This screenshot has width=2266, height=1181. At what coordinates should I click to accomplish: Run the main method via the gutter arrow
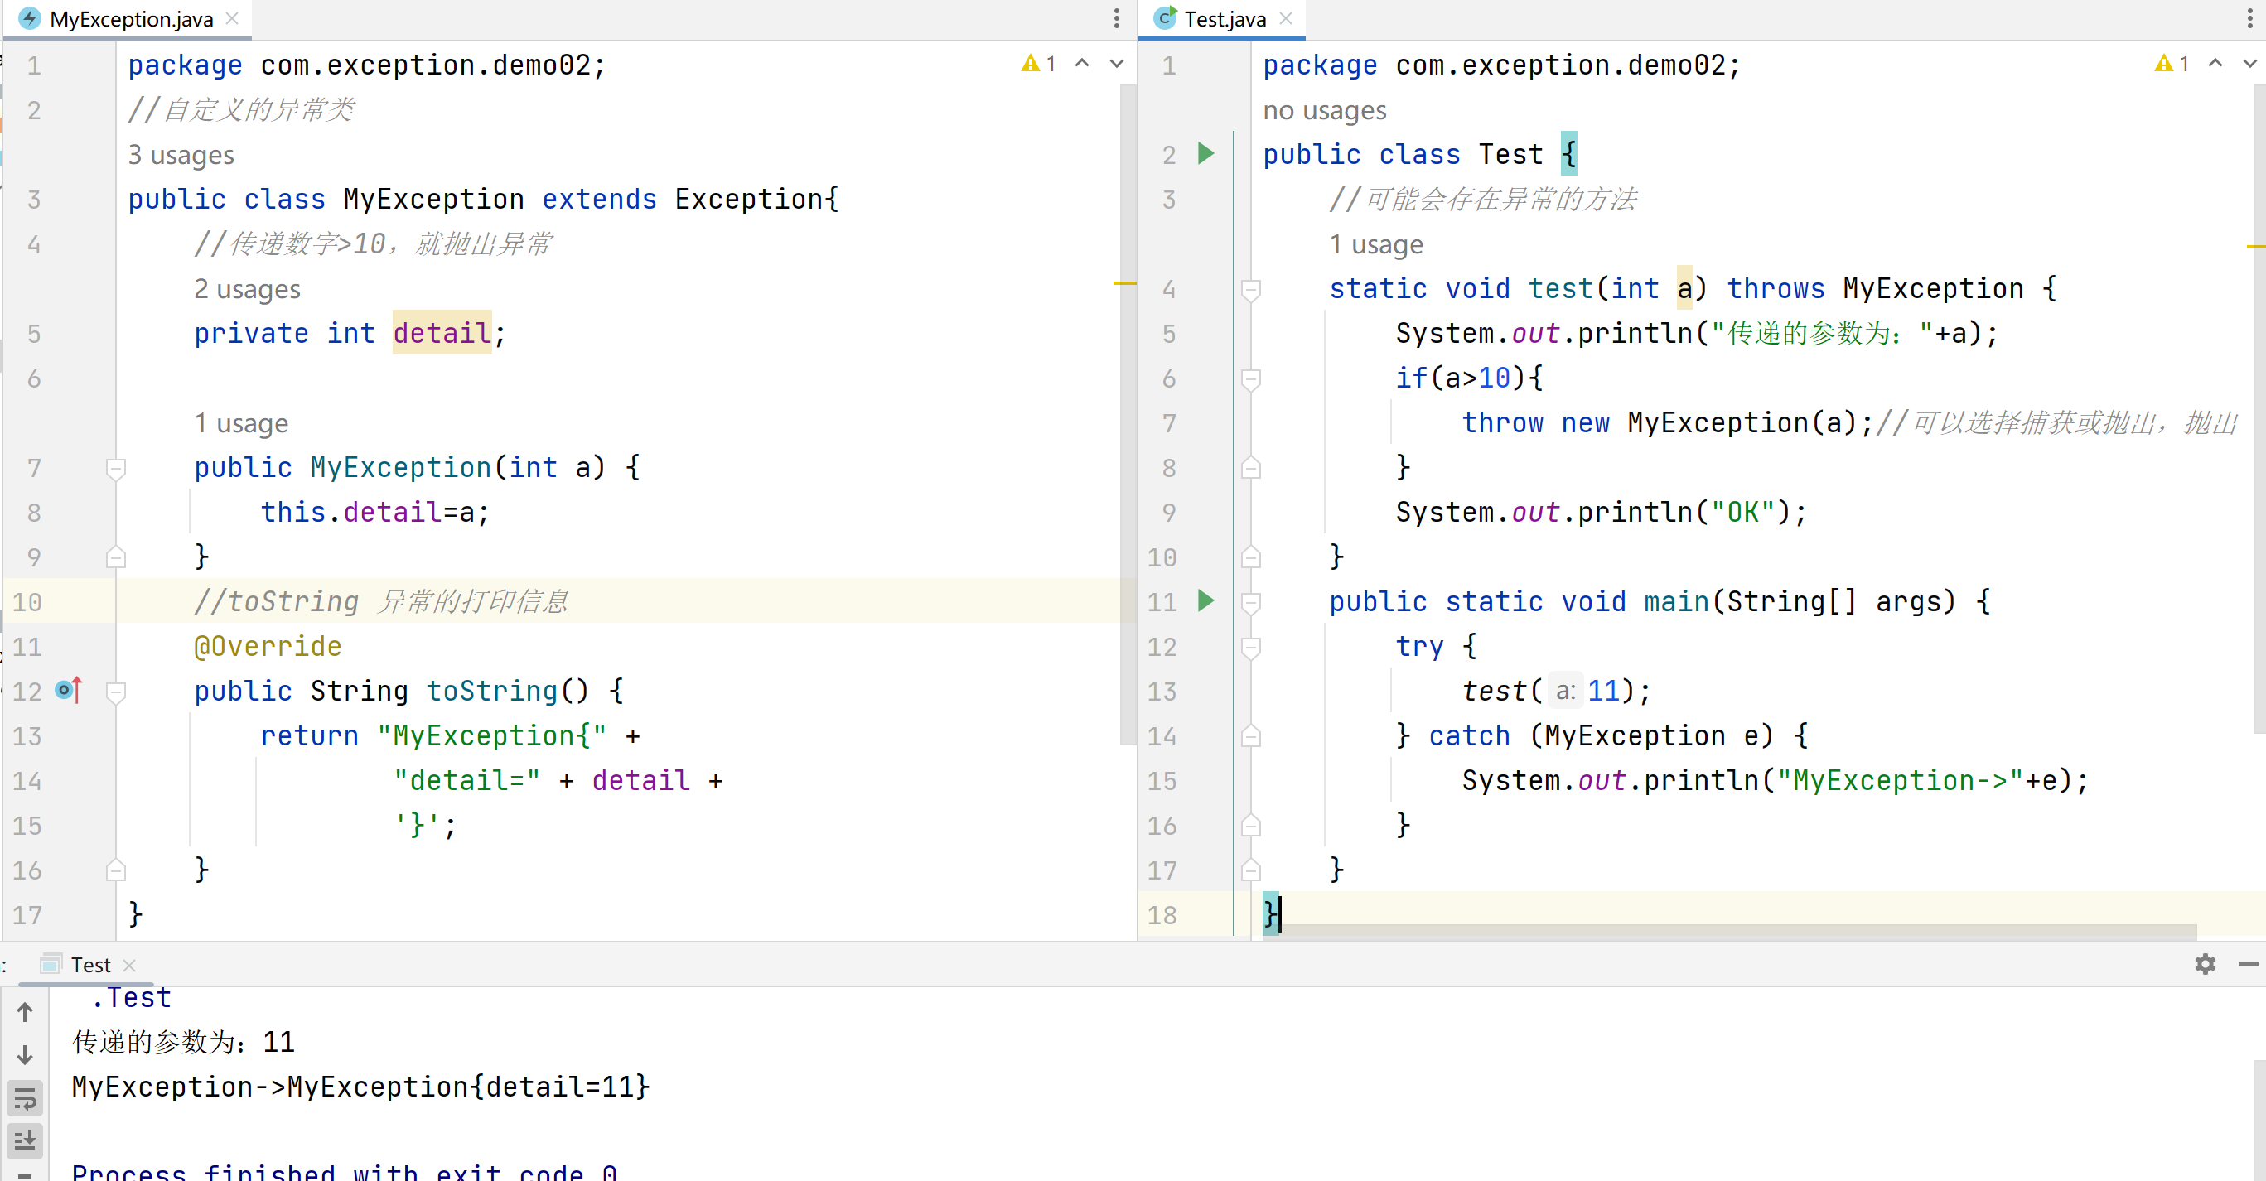pos(1206,600)
